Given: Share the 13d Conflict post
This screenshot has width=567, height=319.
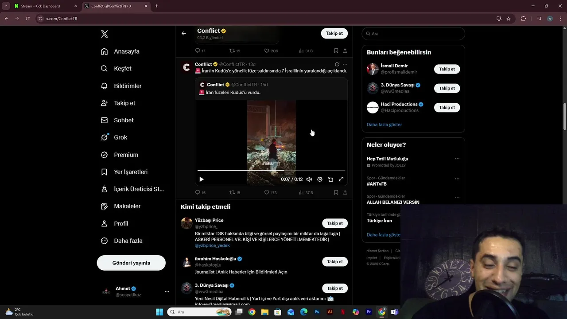Looking at the screenshot, I should 345,193.
